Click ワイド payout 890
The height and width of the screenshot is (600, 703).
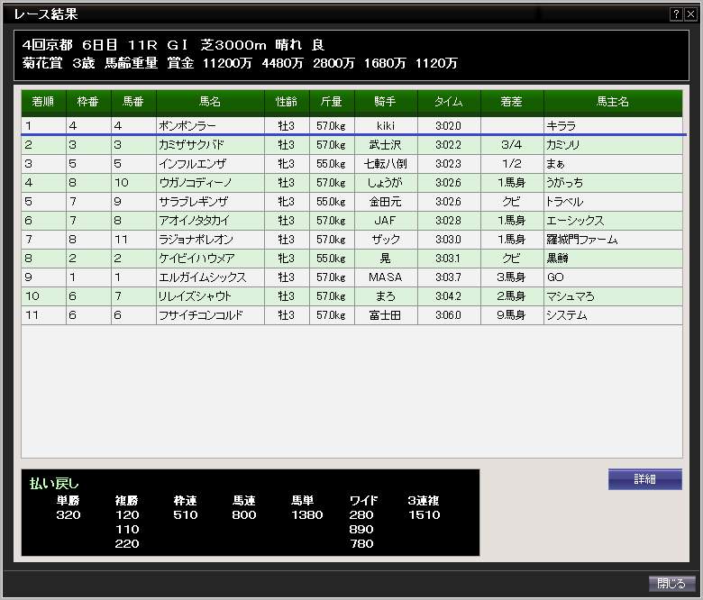(x=361, y=529)
